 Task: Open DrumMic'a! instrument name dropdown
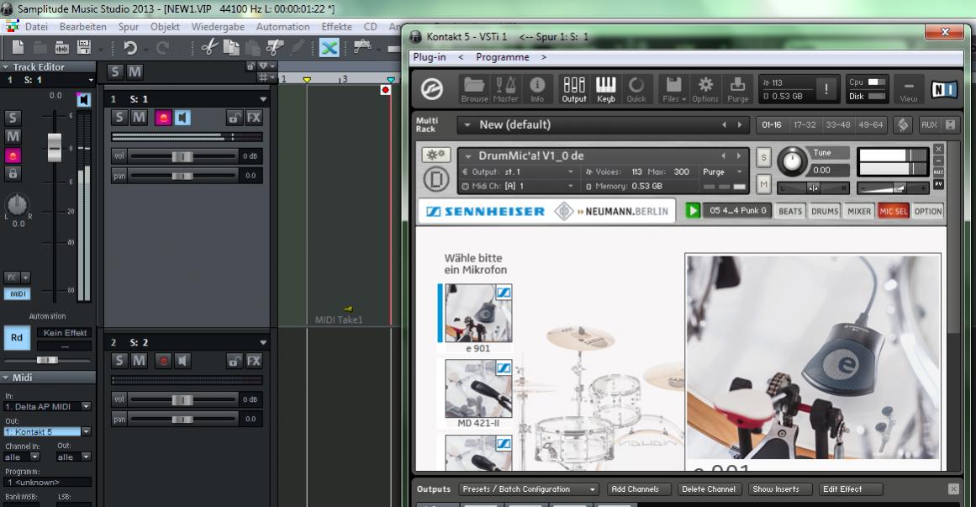(467, 156)
